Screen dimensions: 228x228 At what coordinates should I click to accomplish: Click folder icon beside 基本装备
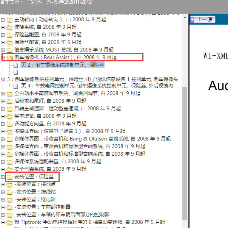click(x=9, y=116)
